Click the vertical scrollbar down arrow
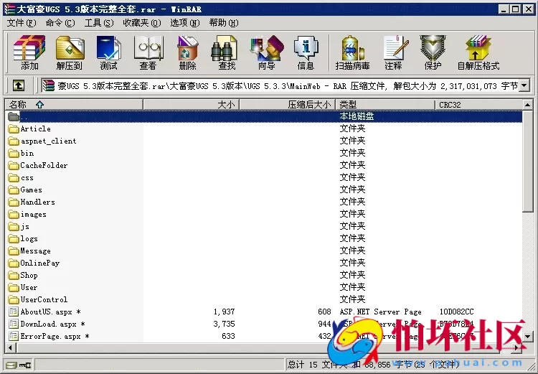 [528, 336]
